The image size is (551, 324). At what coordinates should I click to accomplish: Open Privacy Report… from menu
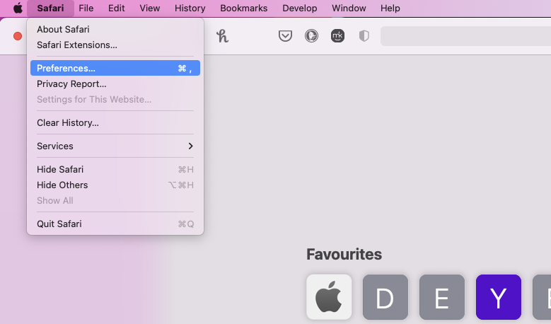[x=115, y=83]
